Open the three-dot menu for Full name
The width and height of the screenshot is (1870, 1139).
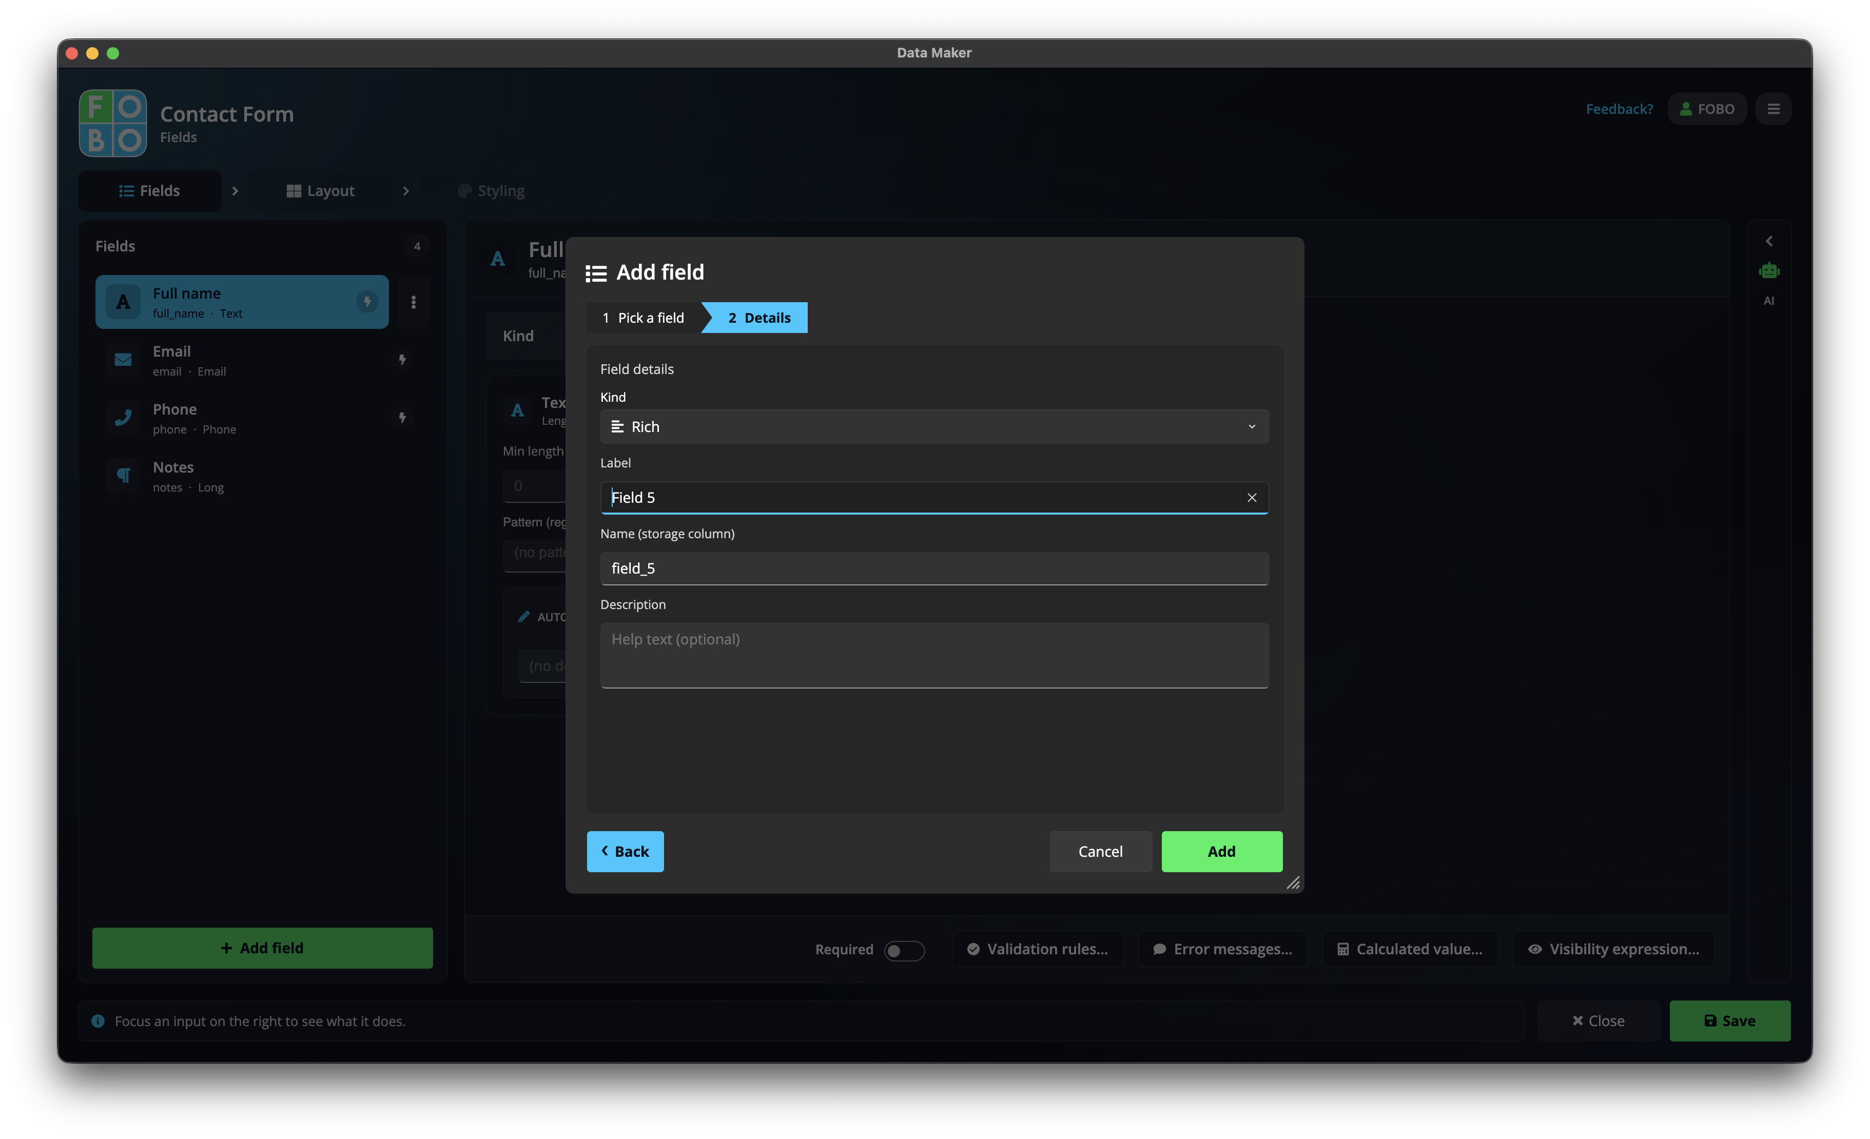(414, 302)
